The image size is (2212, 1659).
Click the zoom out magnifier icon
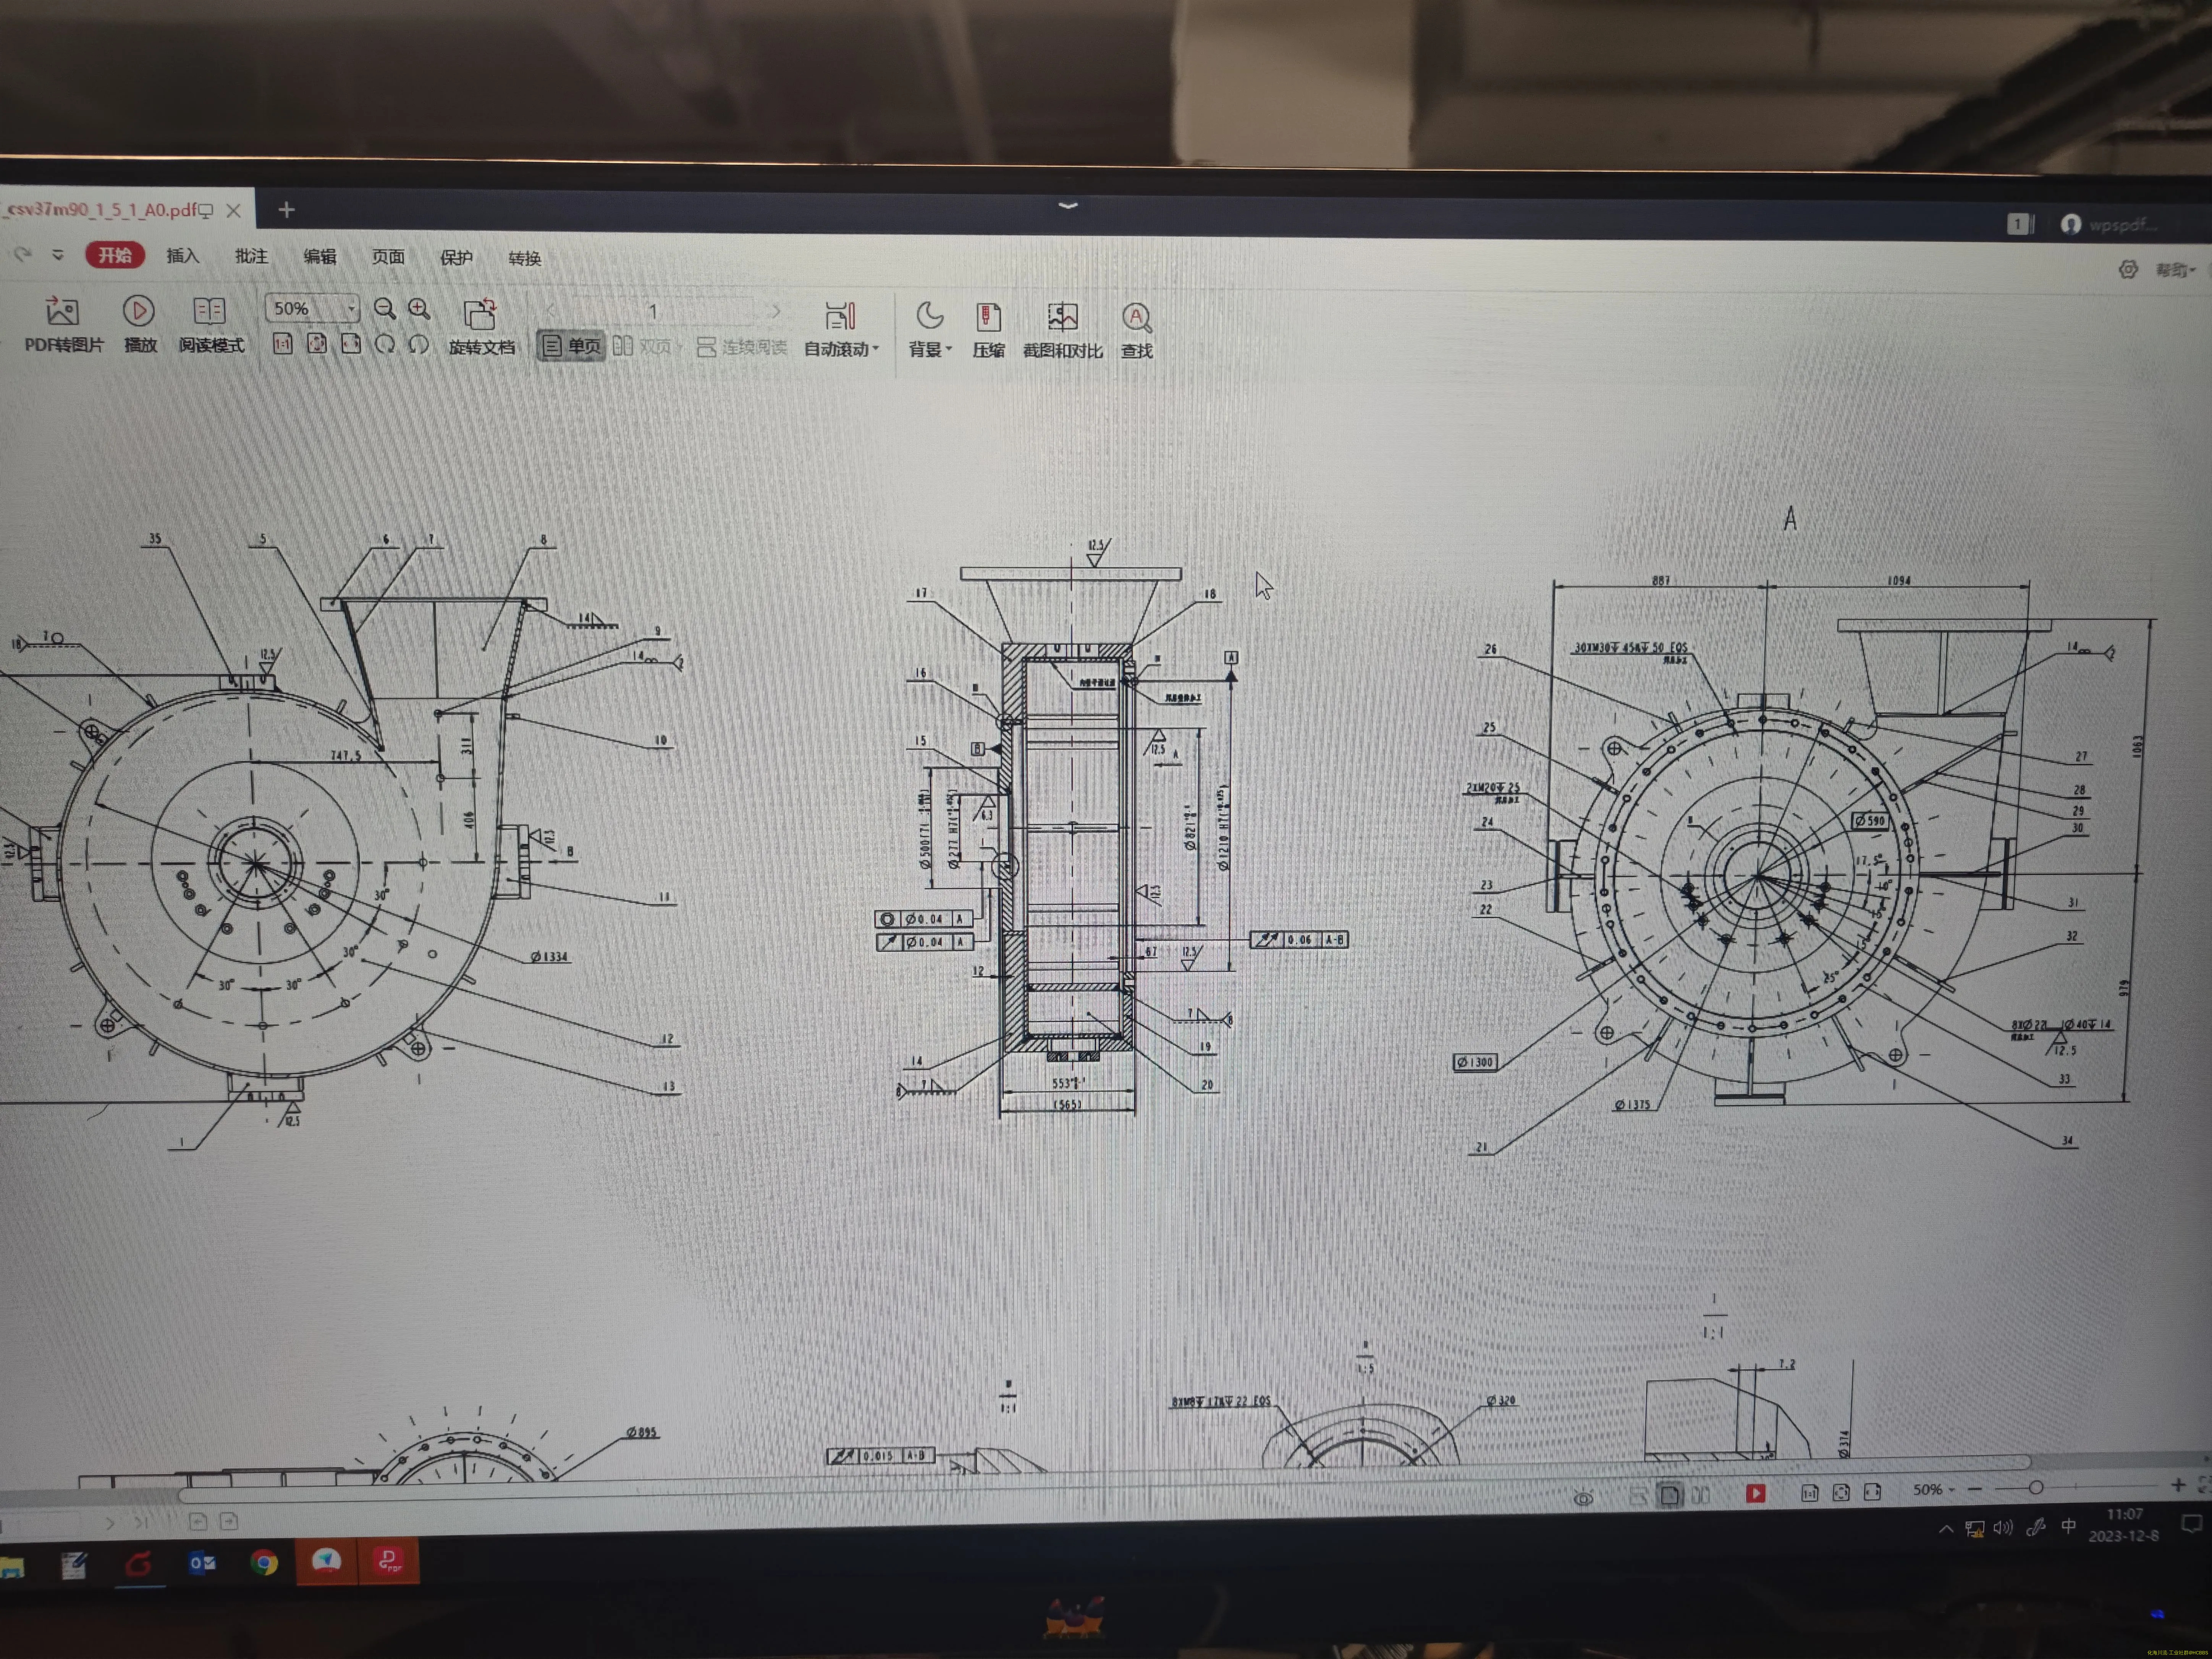[x=384, y=309]
